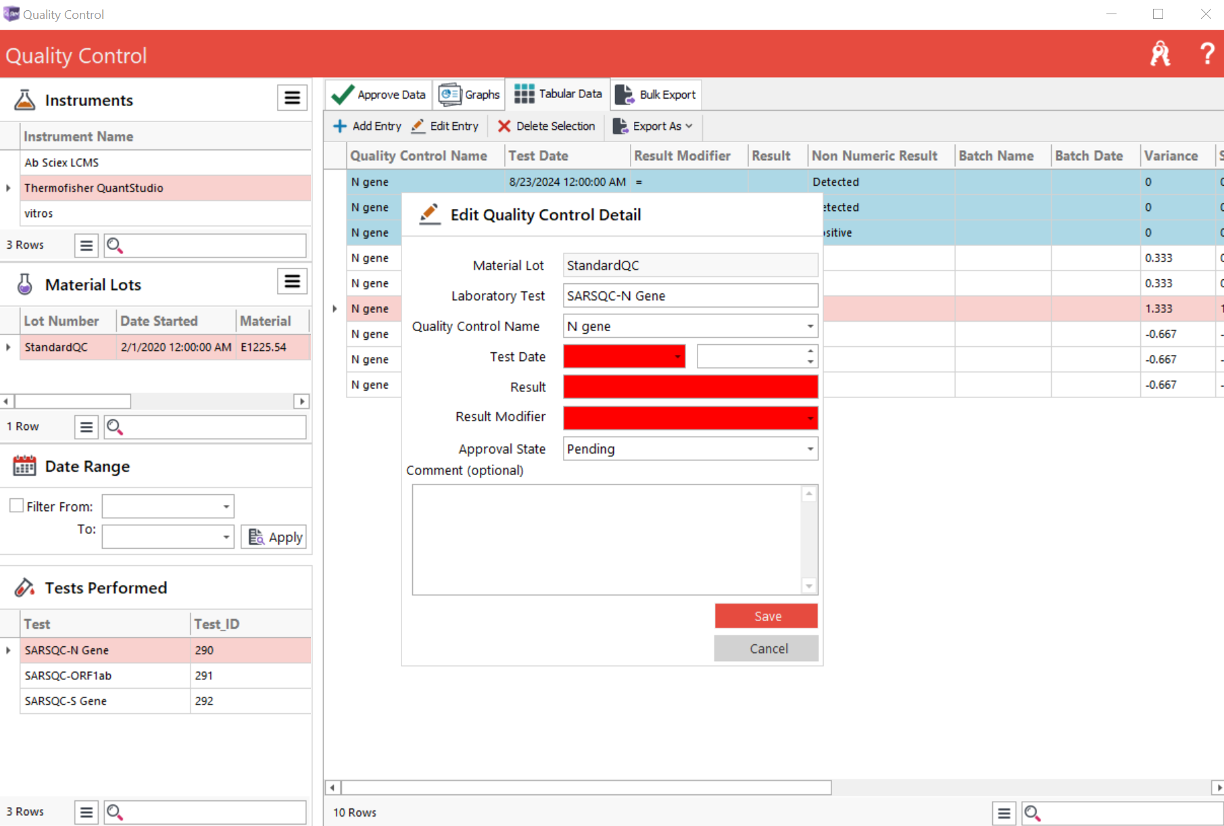Click search magnifier in Instruments filter box
Viewport: 1224px width, 826px height.
coord(115,245)
